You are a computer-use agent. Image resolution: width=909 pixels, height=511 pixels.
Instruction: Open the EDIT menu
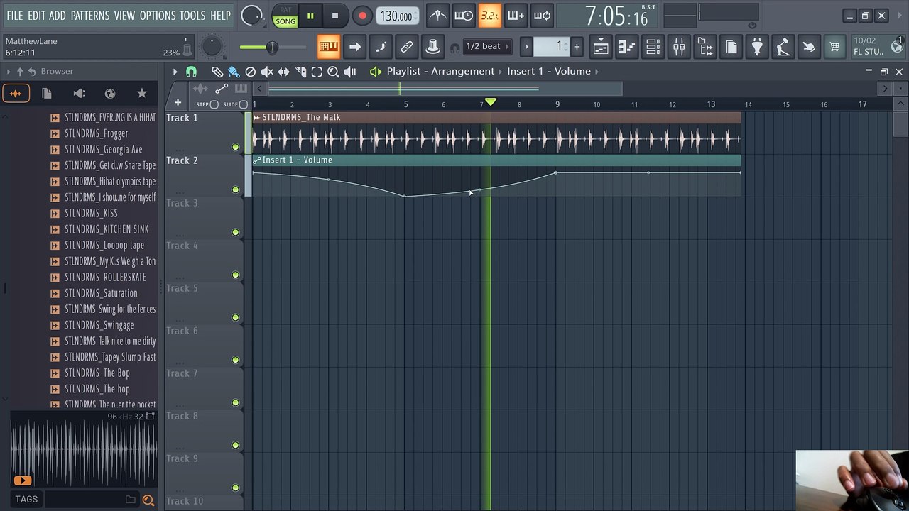(36, 16)
